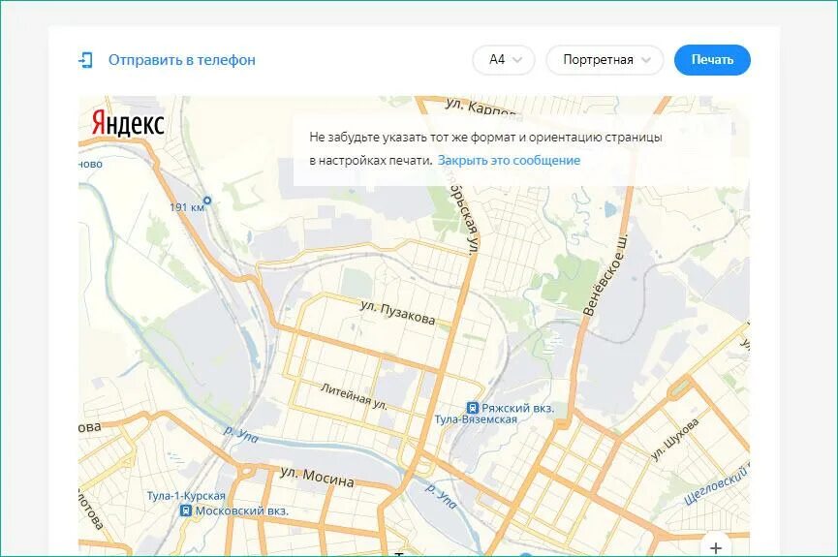Click the 'ул. Шухова' street label
The width and height of the screenshot is (838, 557).
pos(675,440)
